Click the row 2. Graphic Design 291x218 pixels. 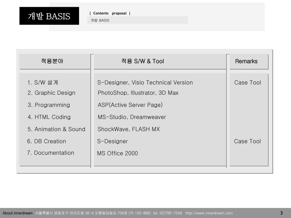[51, 93]
